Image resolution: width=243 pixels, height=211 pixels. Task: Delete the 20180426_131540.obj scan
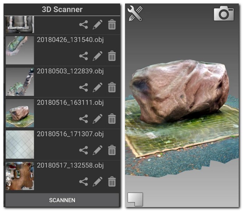click(112, 56)
